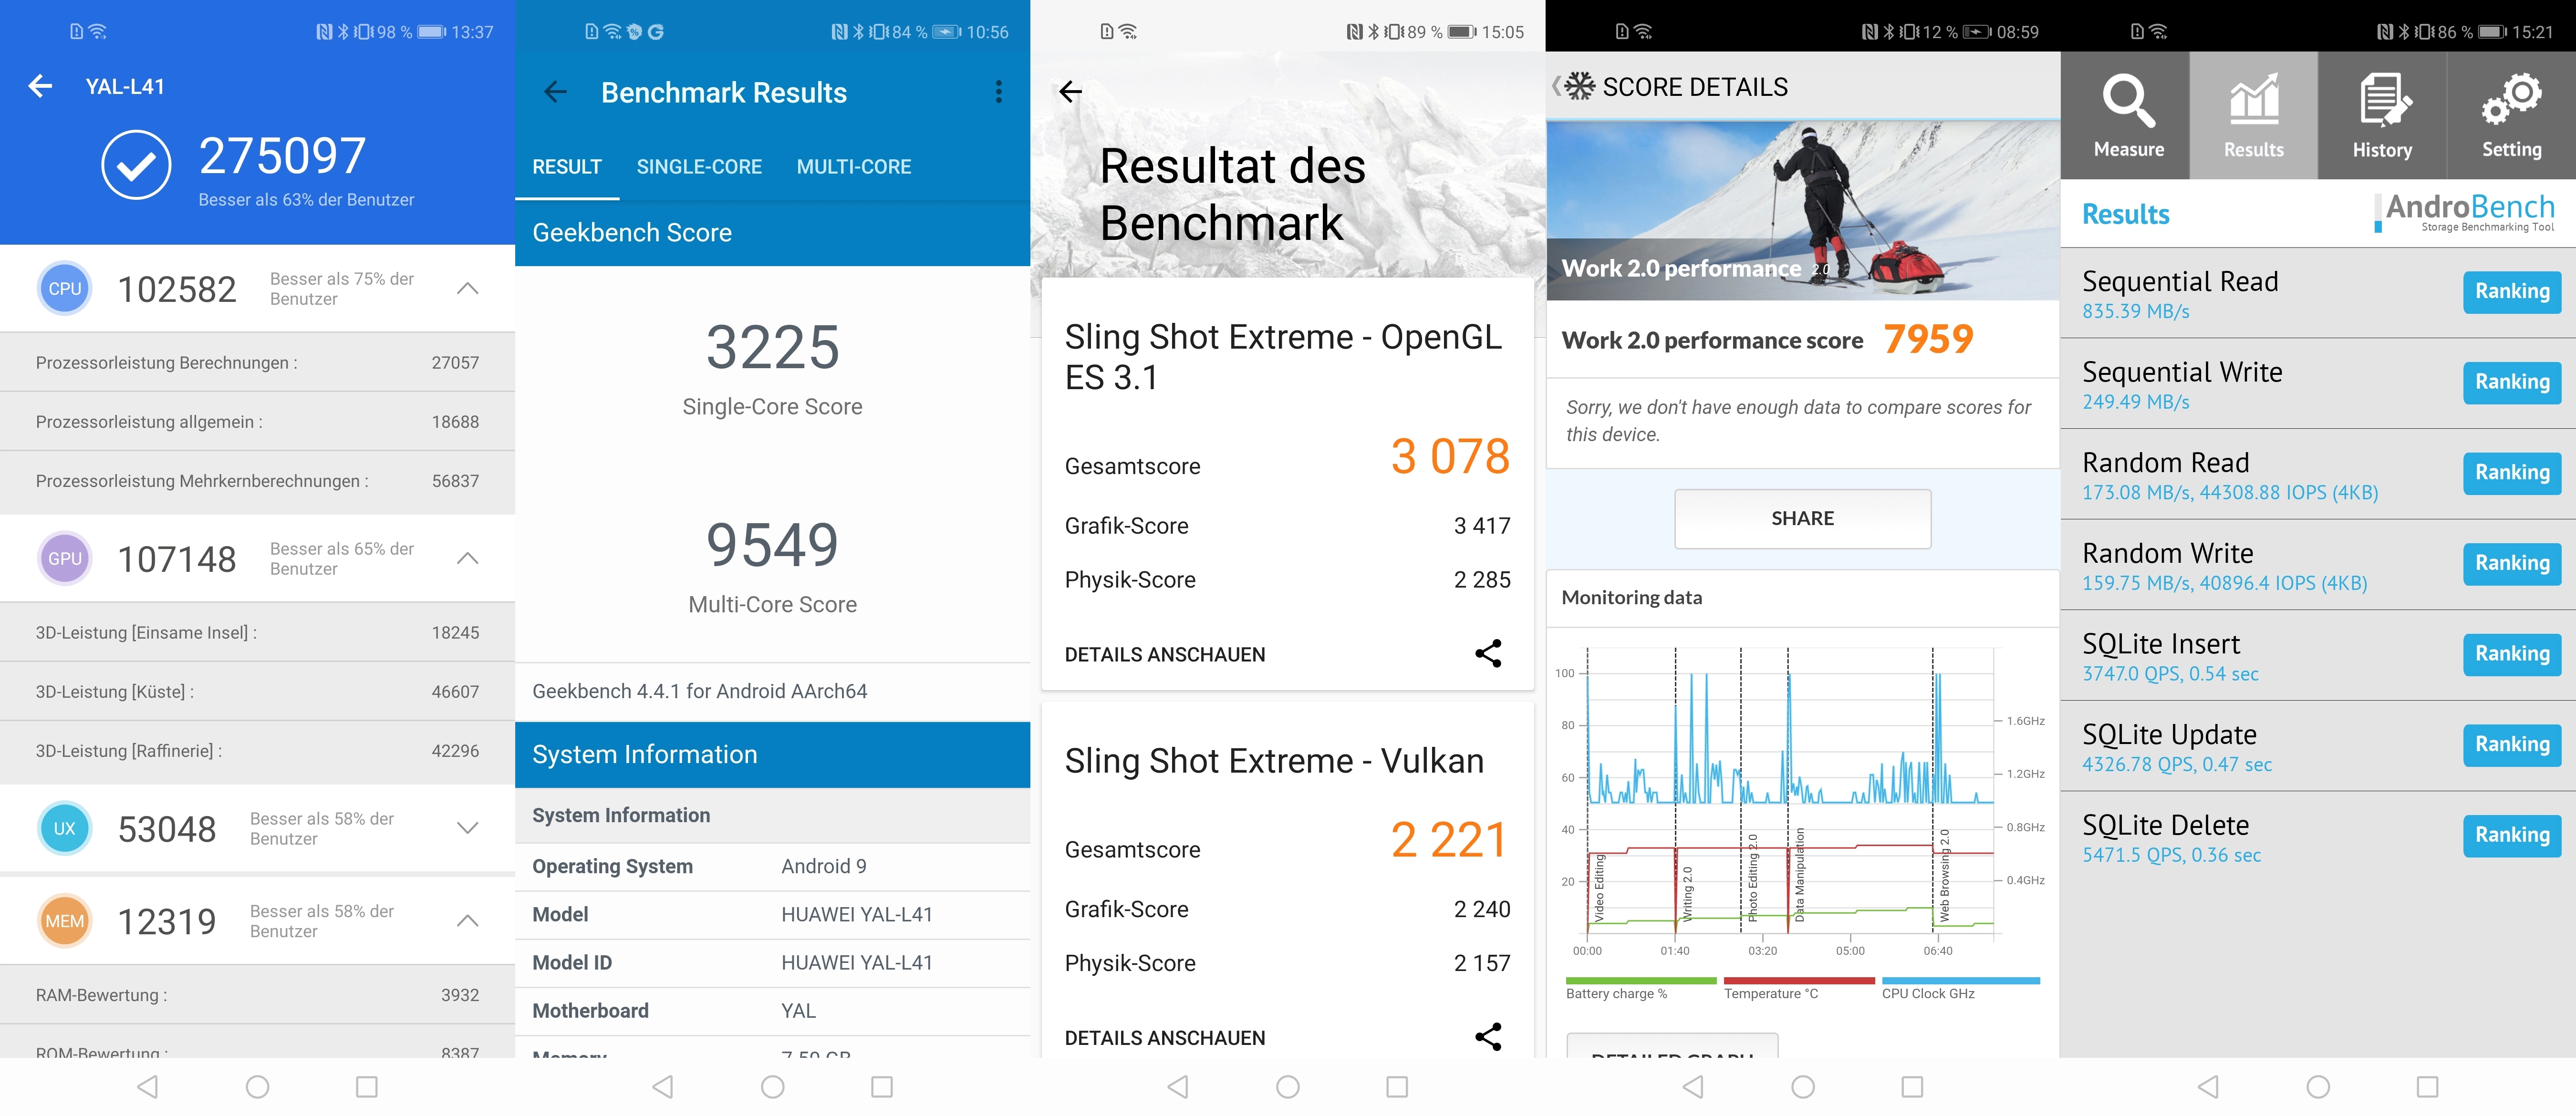Tap the Single-Core Score 3225 value

point(772,347)
